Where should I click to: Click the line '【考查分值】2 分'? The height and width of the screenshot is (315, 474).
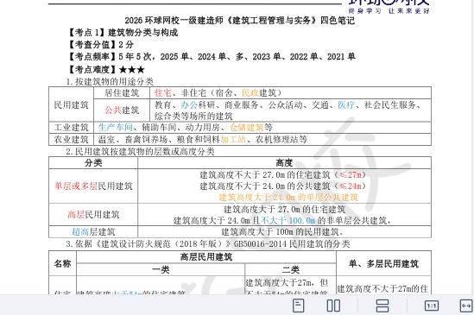(x=100, y=44)
